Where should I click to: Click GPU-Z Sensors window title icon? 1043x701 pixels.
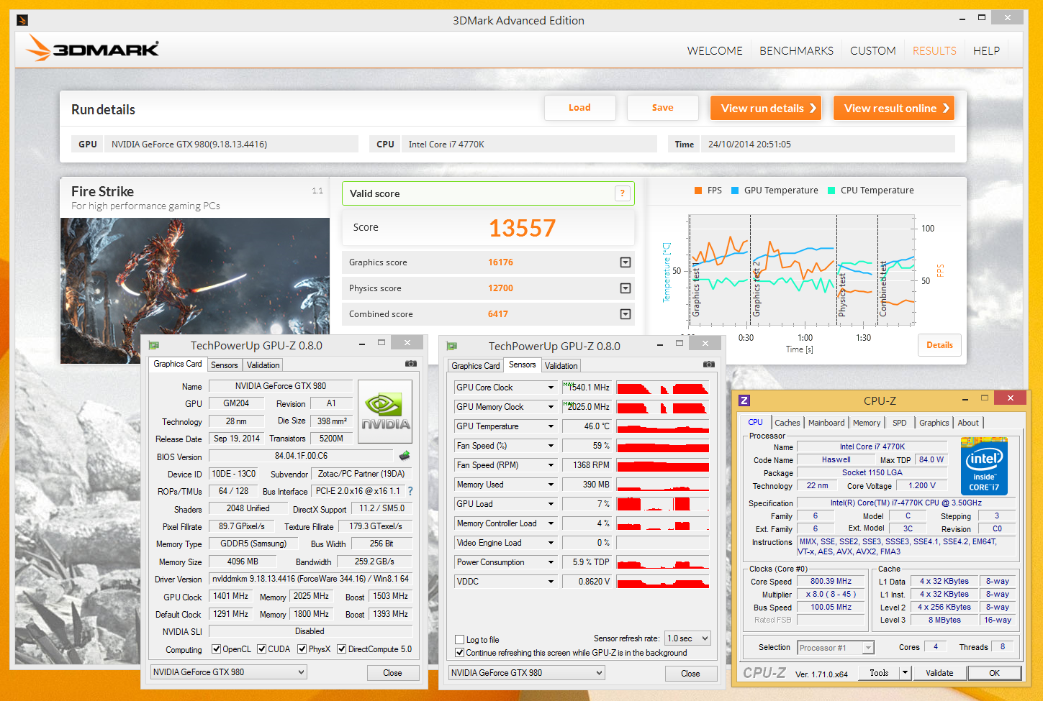tap(451, 346)
